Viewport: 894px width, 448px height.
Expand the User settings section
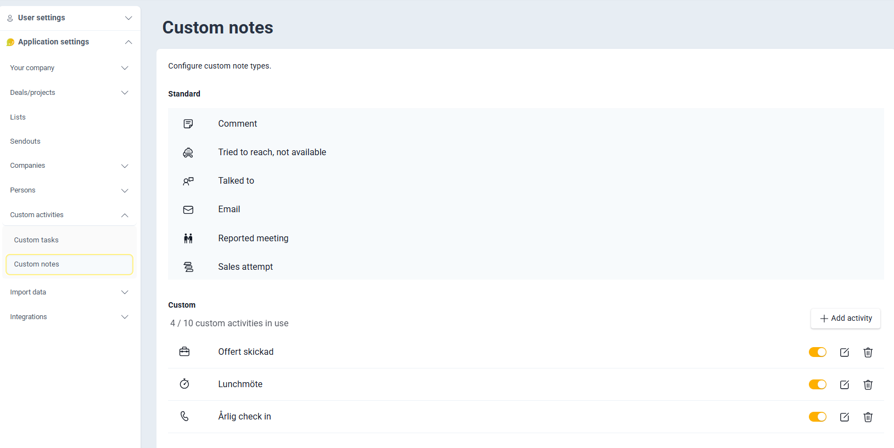pyautogui.click(x=70, y=18)
